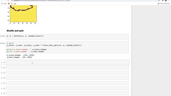Image resolution: width=171 pixels, height=96 pixels.
Task: Open the orange bookmark icon next to YouTube
Action: 12,3
